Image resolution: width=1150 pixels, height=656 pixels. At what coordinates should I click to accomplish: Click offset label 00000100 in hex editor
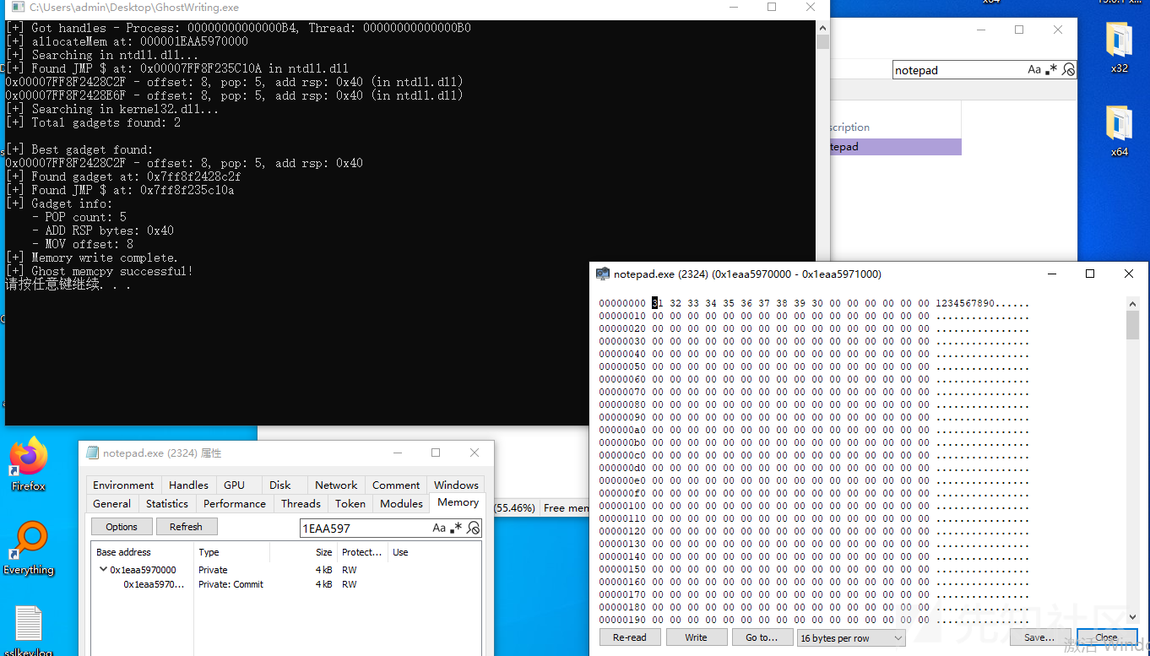[x=622, y=506]
